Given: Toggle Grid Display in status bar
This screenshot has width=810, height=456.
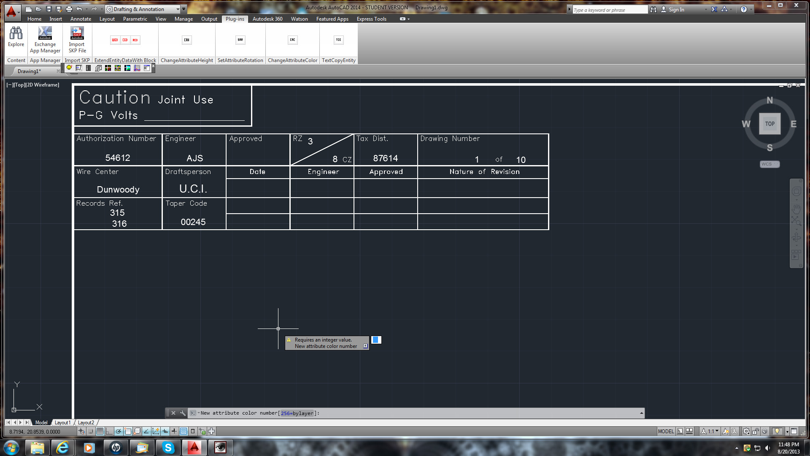Looking at the screenshot, I should 100,431.
